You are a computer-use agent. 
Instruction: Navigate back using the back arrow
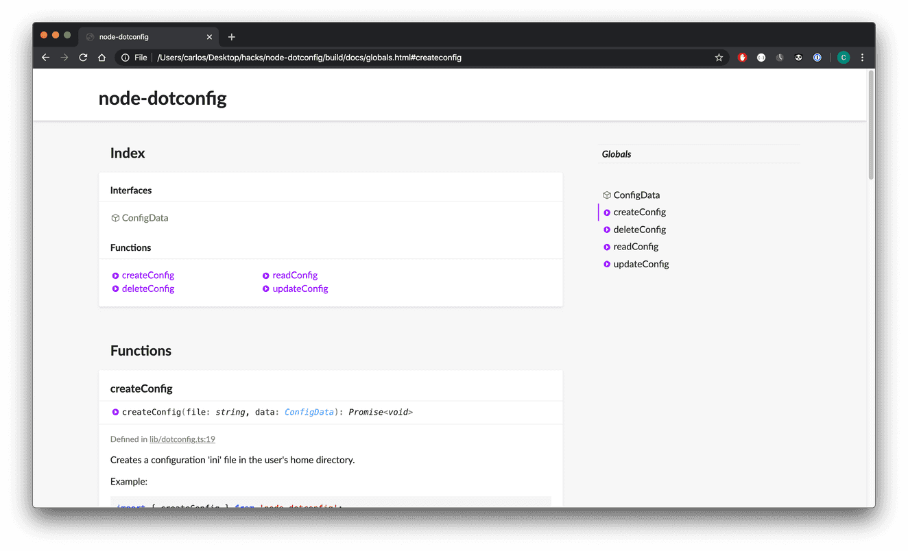45,57
